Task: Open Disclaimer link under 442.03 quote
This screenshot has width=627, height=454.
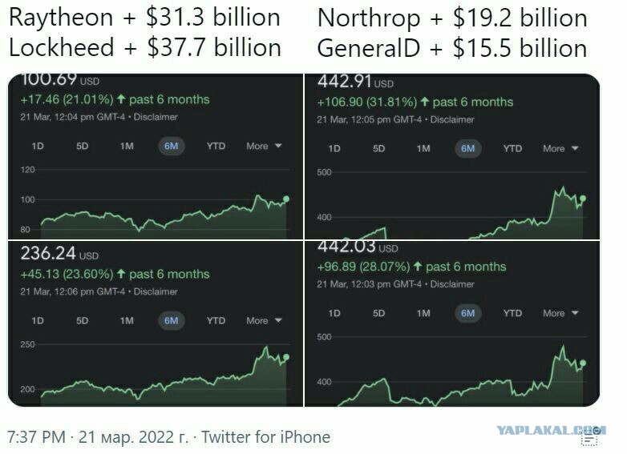Action: [x=452, y=284]
